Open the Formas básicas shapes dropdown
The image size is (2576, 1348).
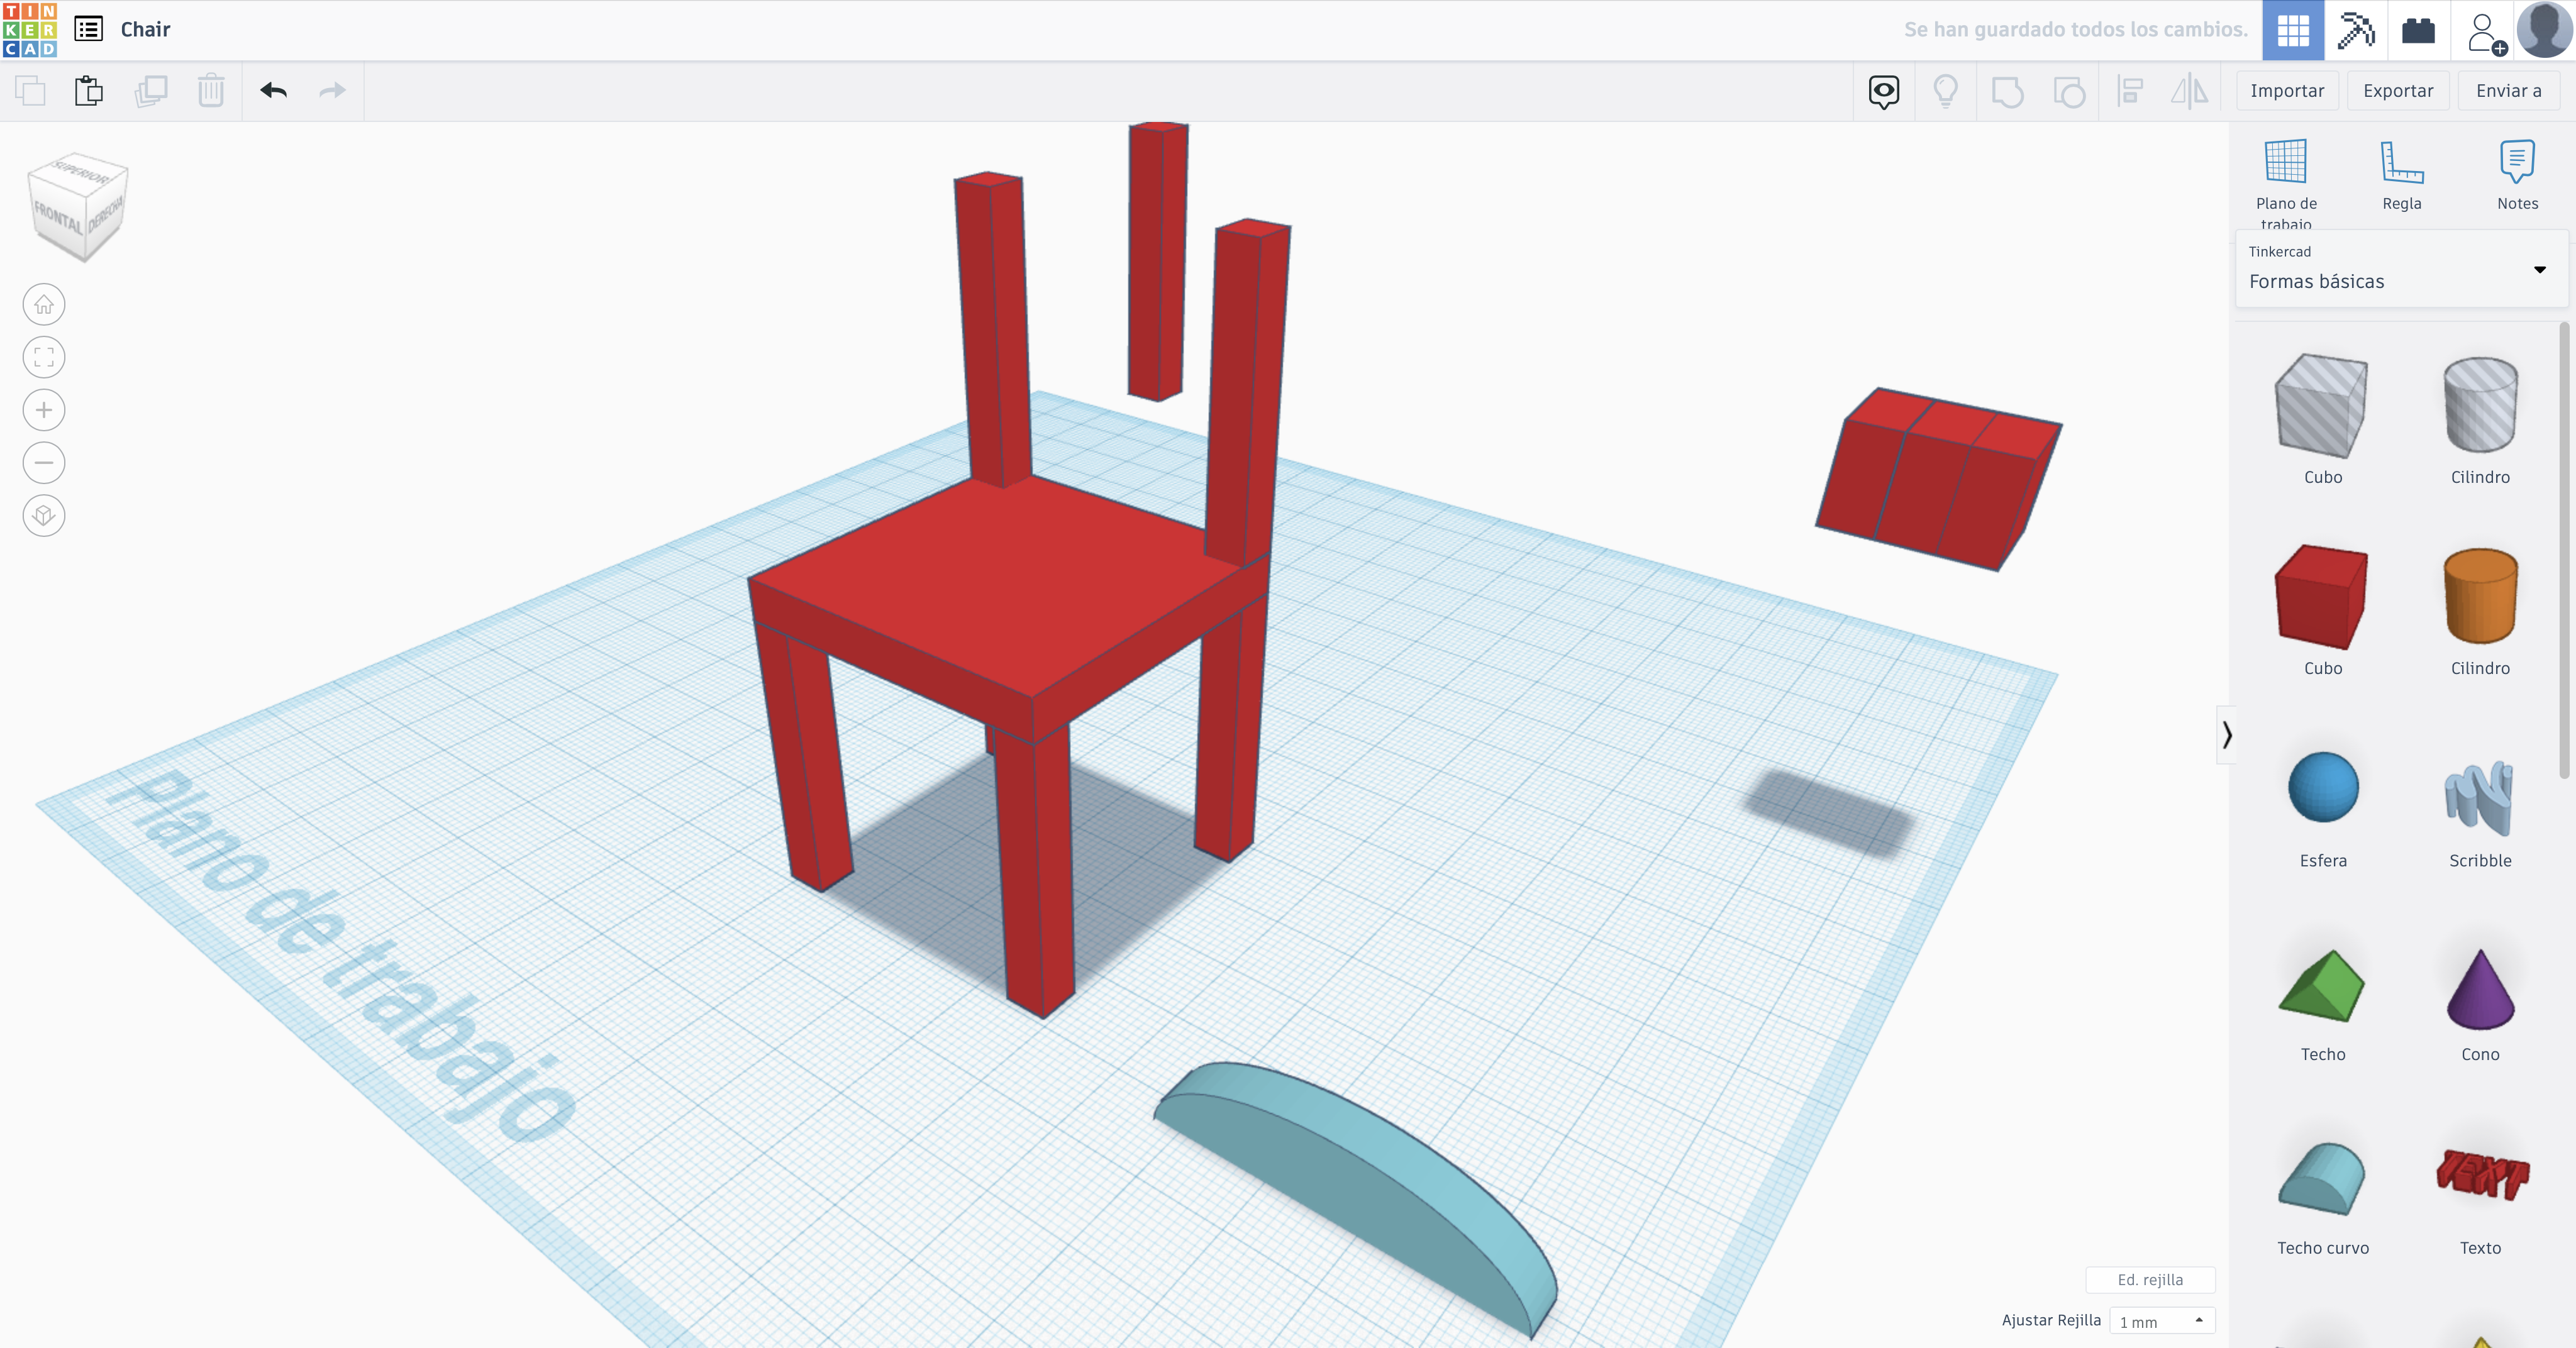click(x=2401, y=269)
